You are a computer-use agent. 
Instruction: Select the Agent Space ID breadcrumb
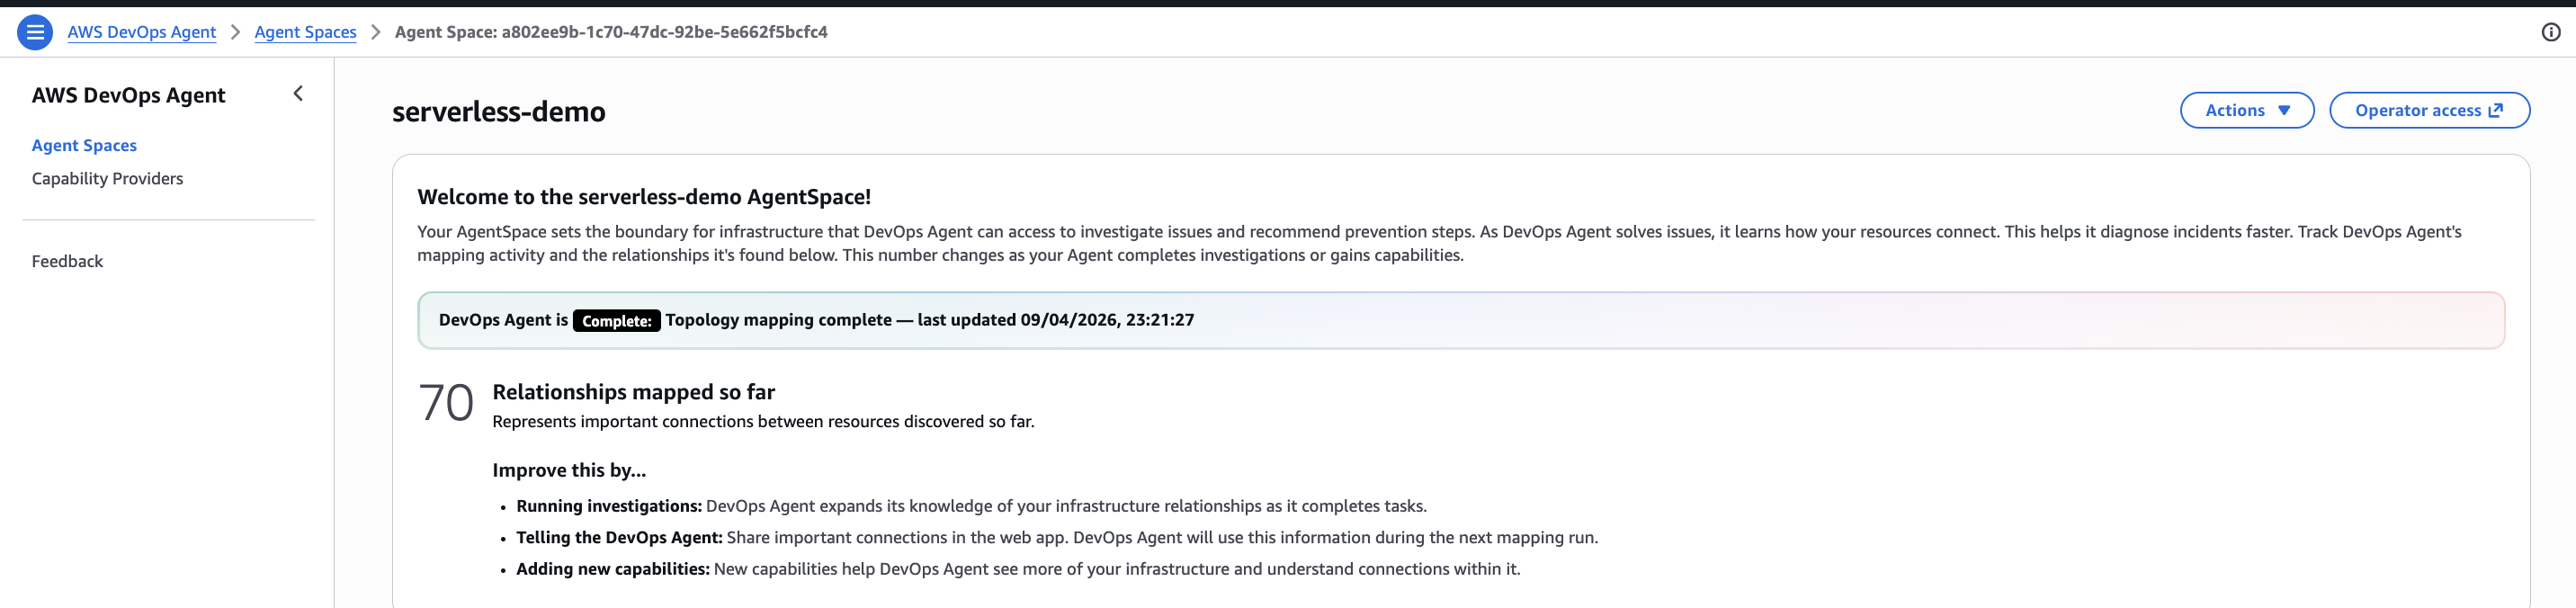(610, 32)
